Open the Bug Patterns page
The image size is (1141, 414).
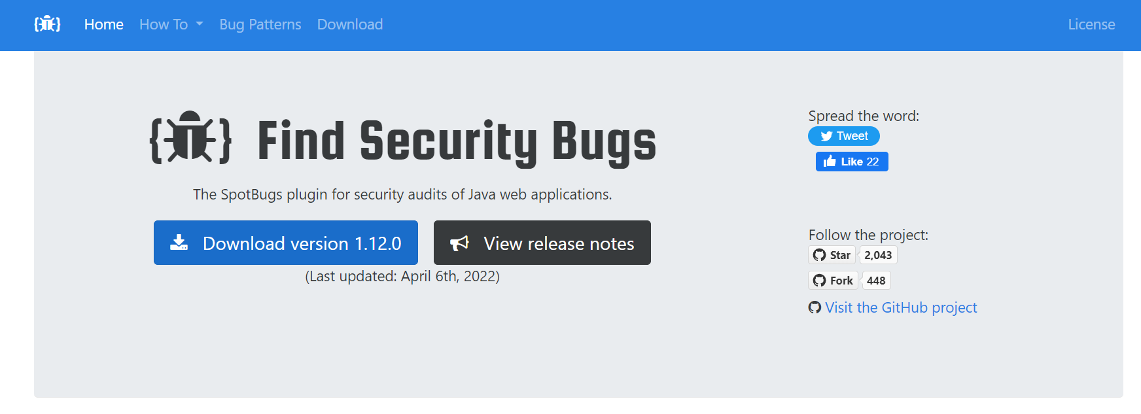pyautogui.click(x=260, y=25)
